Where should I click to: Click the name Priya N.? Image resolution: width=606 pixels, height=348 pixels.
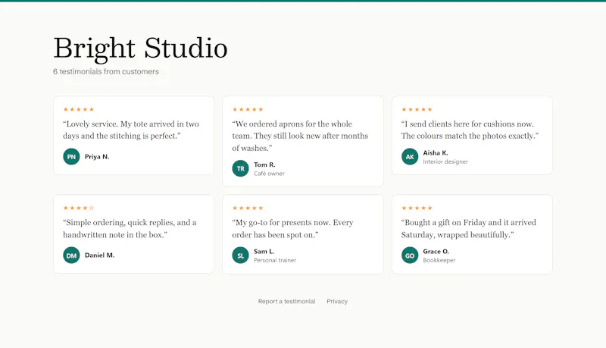(x=97, y=157)
